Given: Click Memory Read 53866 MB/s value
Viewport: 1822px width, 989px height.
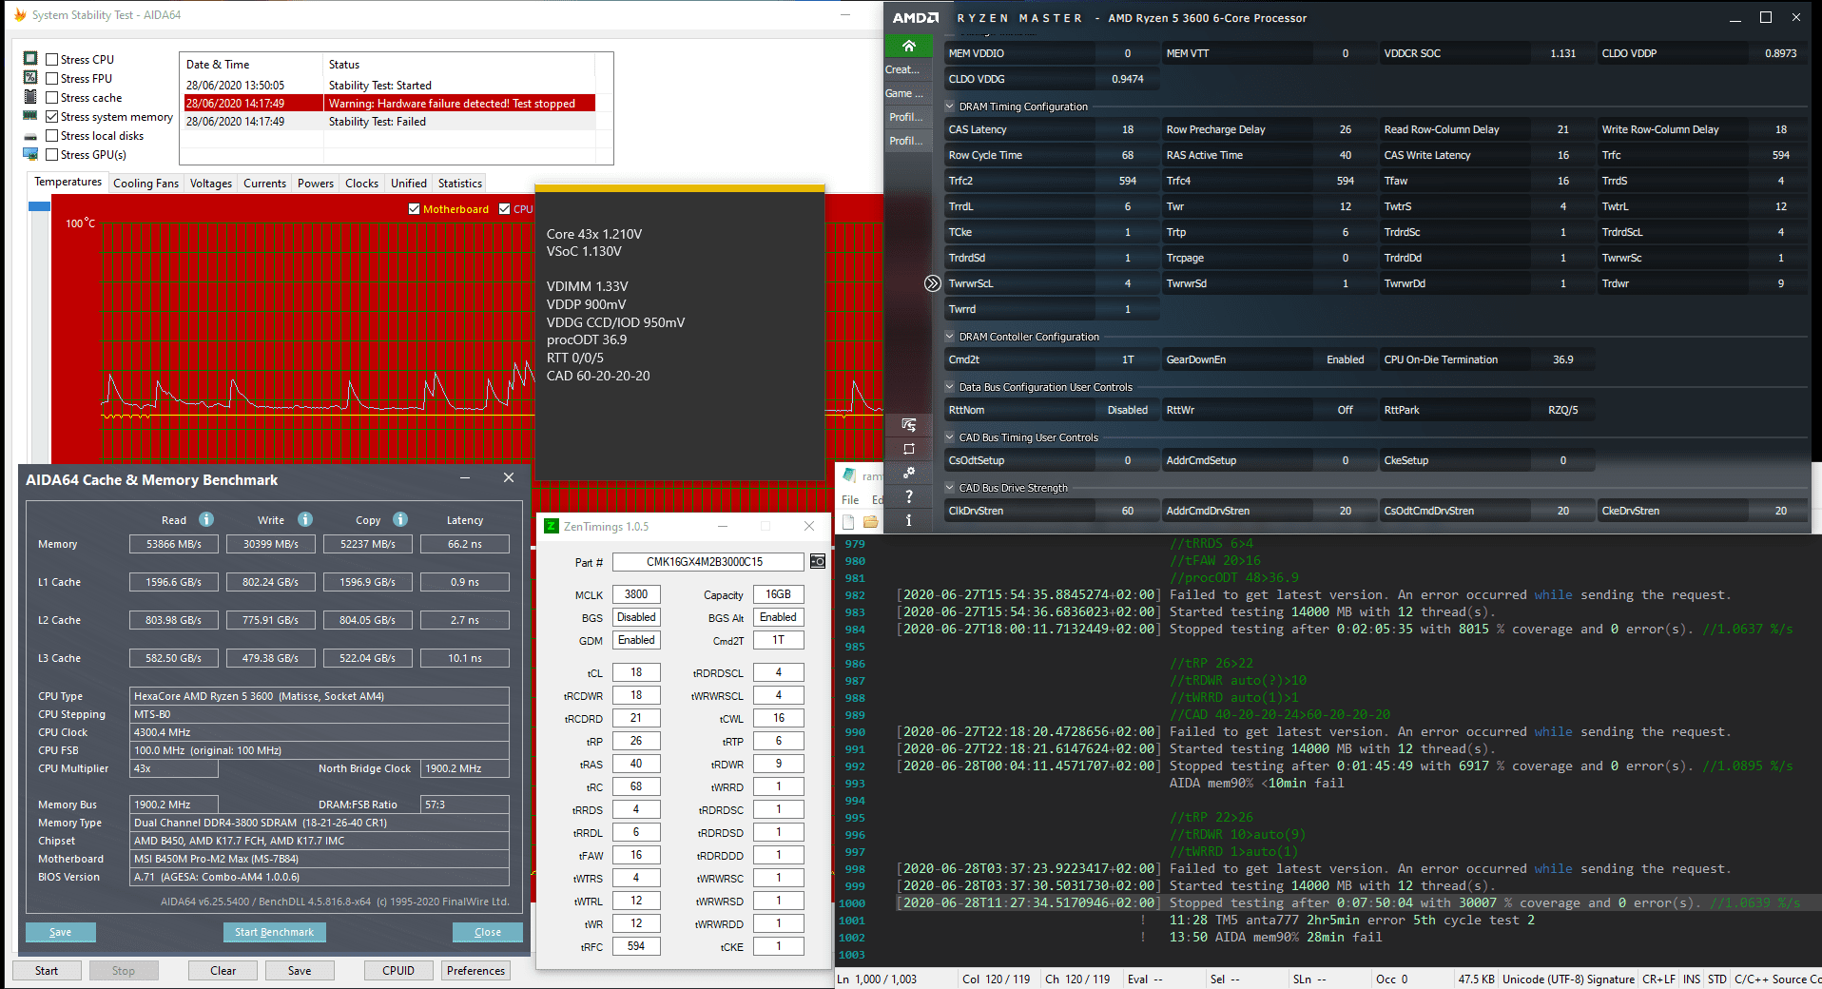Looking at the screenshot, I should [x=174, y=544].
